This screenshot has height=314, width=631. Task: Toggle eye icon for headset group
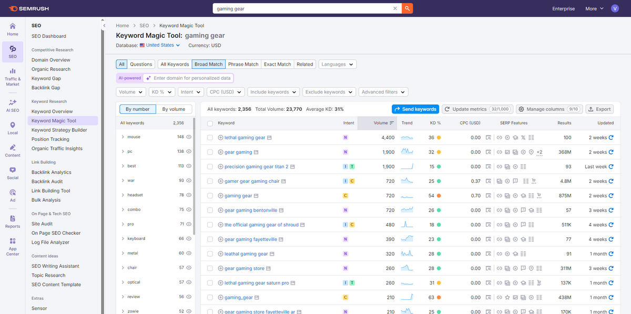(x=189, y=195)
